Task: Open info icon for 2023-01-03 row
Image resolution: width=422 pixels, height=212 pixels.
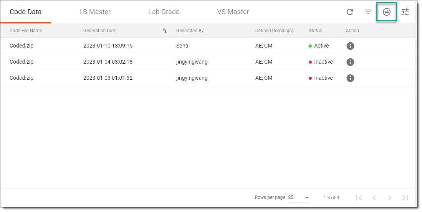Action: (350, 78)
